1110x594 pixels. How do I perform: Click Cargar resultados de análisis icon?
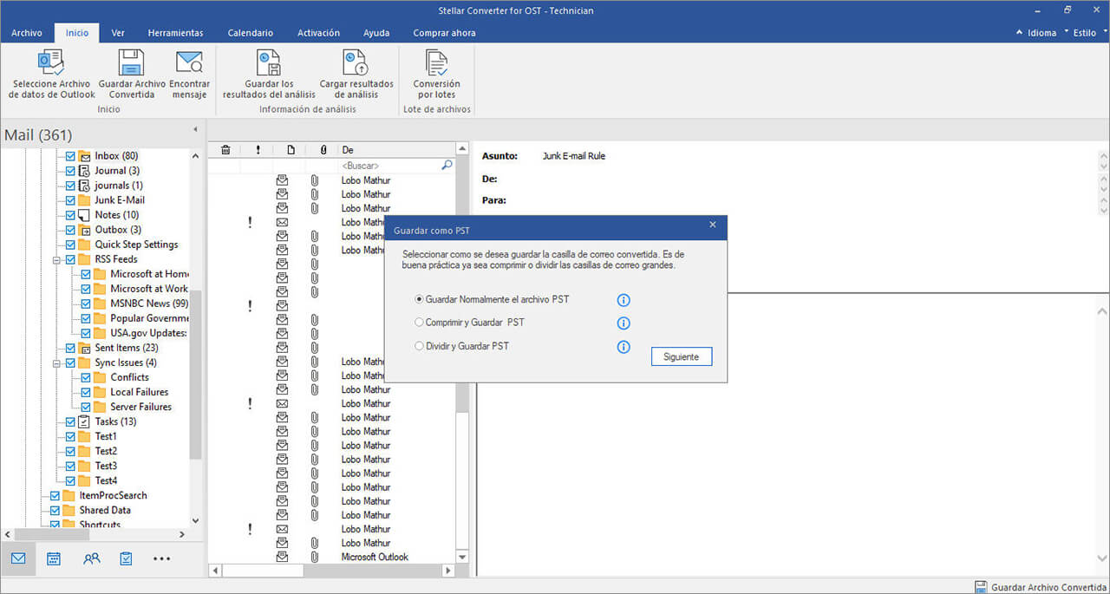[x=356, y=62]
